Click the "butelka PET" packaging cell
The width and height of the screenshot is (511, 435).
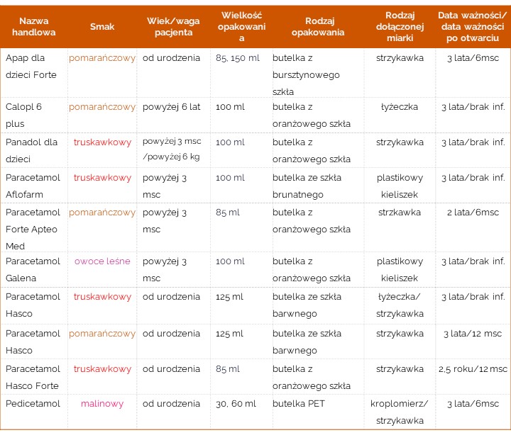pos(297,404)
